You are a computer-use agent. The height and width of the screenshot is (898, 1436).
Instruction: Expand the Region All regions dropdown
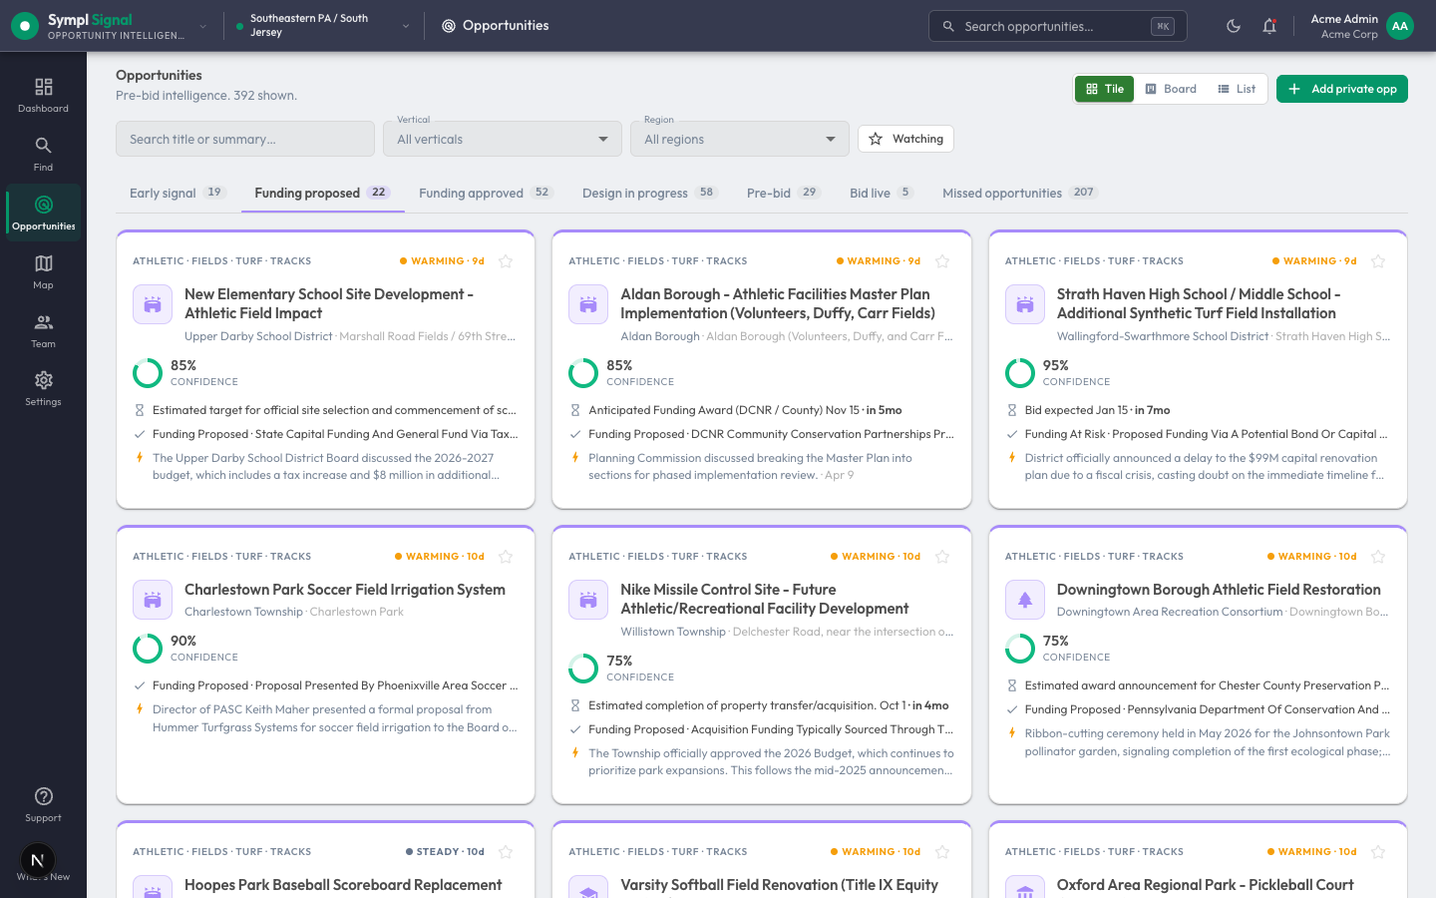tap(740, 139)
